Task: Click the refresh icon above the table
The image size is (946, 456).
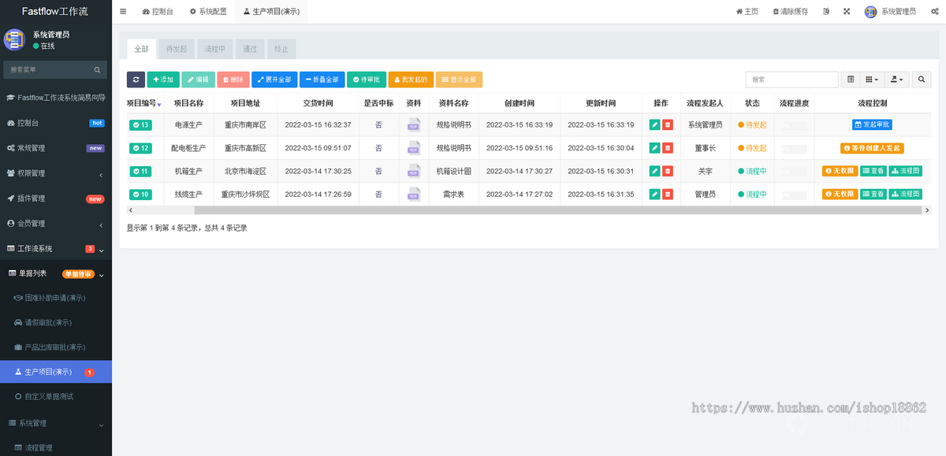Action: pyautogui.click(x=135, y=79)
